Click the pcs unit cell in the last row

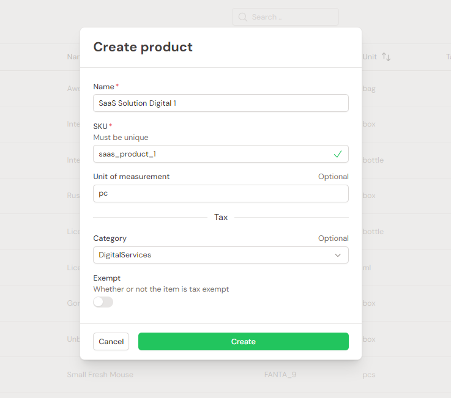[369, 375]
